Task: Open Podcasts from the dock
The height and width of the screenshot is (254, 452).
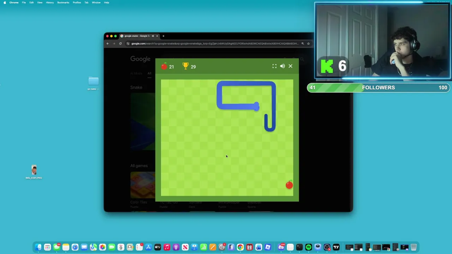Action: pyautogui.click(x=176, y=247)
